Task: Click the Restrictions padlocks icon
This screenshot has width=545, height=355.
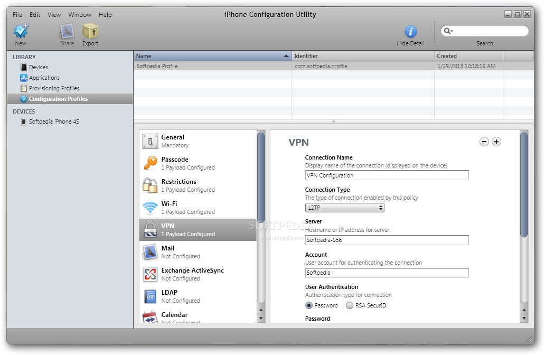Action: (150, 185)
